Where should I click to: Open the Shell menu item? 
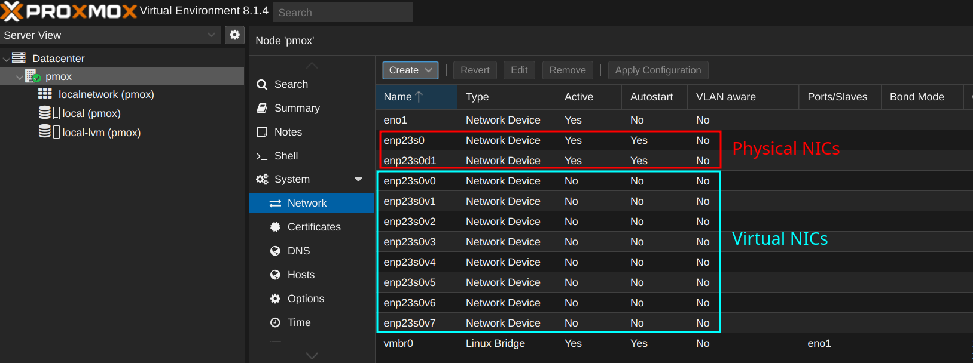coord(312,156)
